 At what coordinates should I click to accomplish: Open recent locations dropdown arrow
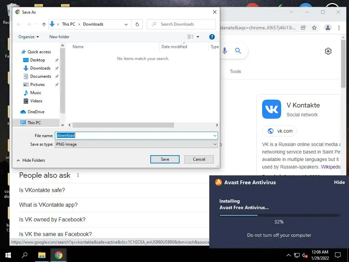click(x=37, y=24)
